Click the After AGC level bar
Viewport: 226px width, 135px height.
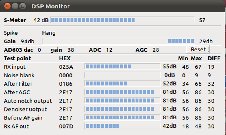(123, 92)
